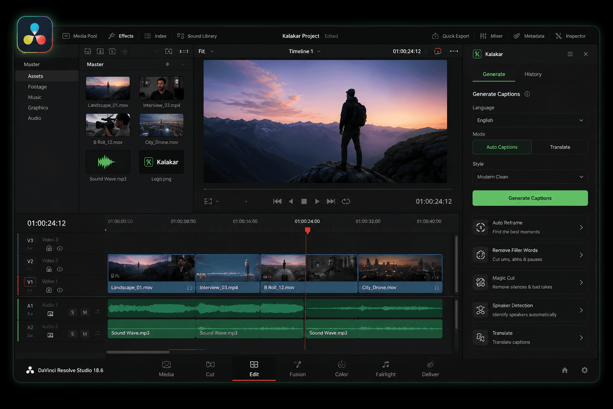Go to the Fusion page
Image resolution: width=613 pixels, height=409 pixels.
tap(298, 369)
